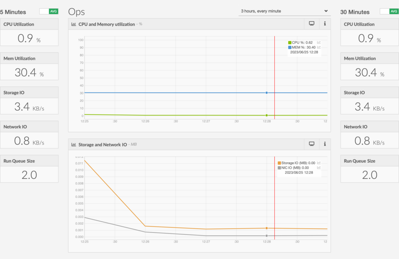Click the Storage and Network IO chart title
The image size is (399, 259).
102,144
